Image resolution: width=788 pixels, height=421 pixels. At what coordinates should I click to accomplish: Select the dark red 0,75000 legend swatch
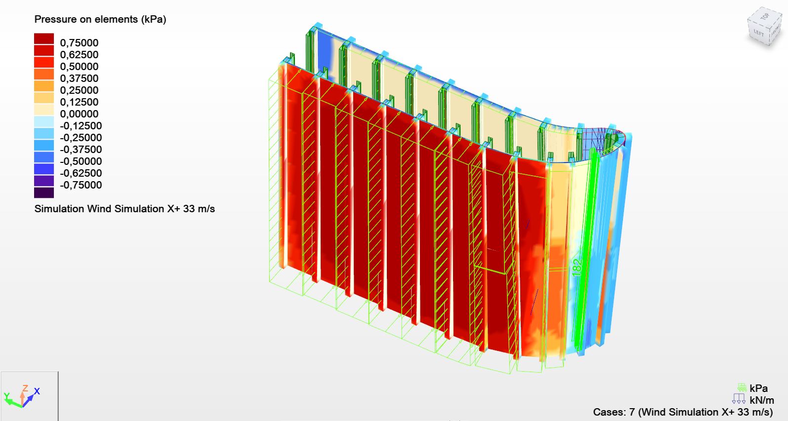pyautogui.click(x=44, y=39)
